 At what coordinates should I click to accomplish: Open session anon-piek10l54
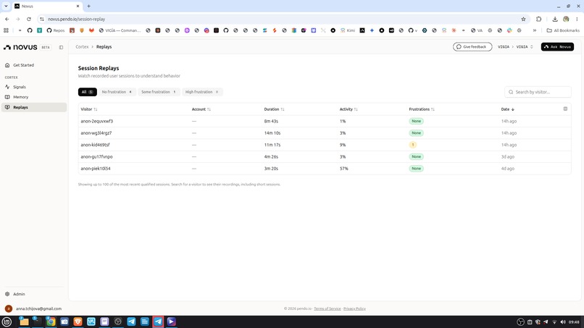pos(325,169)
